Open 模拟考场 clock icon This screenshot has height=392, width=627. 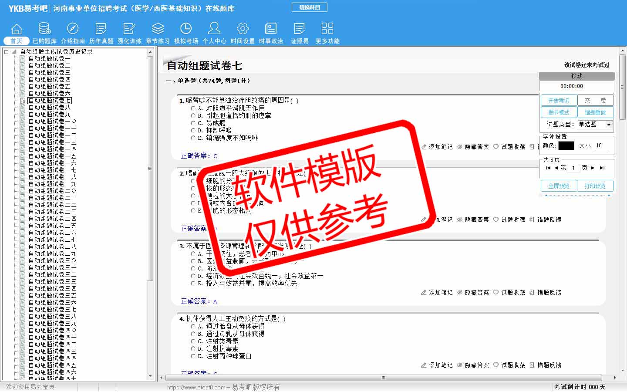click(x=186, y=29)
